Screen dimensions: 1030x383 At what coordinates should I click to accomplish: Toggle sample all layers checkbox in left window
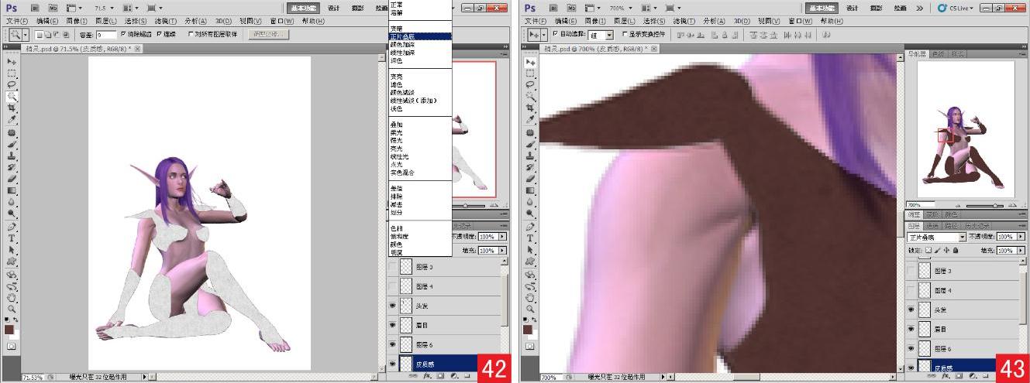(191, 35)
